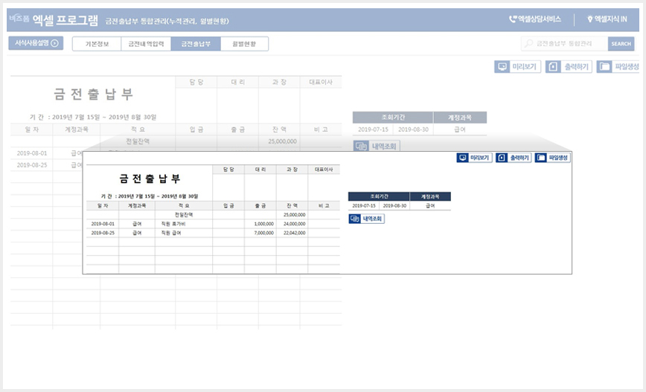This screenshot has width=646, height=392.
Task: Select end date 2019-08-30 in zoomed panel
Action: [394, 205]
